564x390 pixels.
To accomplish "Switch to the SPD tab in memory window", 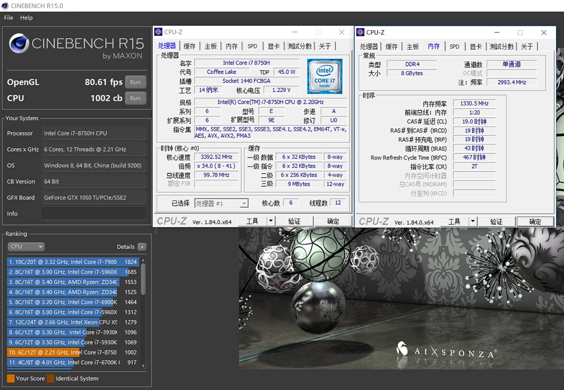I will tap(454, 46).
